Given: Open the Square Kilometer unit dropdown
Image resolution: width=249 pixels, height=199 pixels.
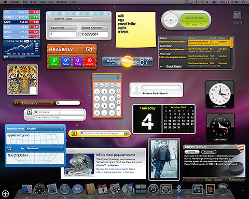Looking at the screenshot, I should coord(94,27).
